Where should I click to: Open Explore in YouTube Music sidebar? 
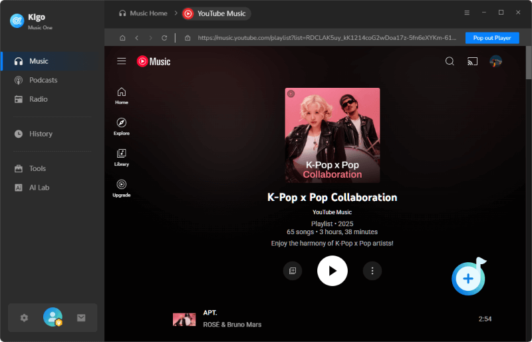[121, 126]
